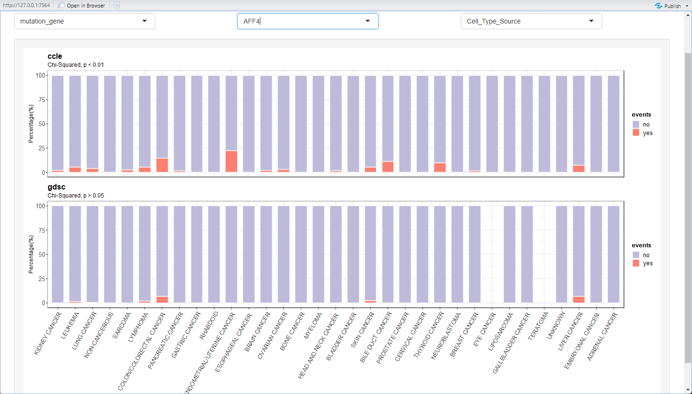This screenshot has height=394, width=692.
Task: Click the BONE CANCER axis label
Action: (292, 331)
